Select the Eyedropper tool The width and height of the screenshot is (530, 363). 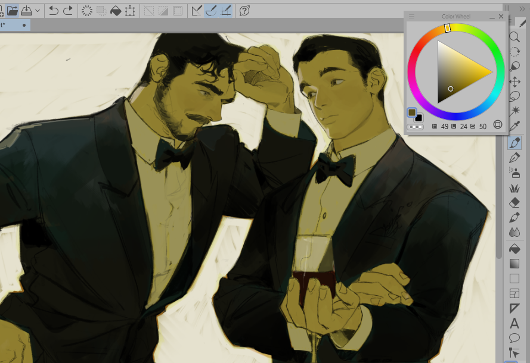[x=514, y=126]
